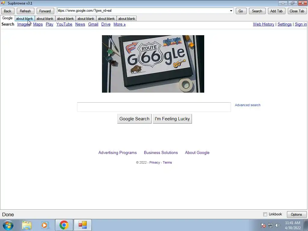308x231 pixels.
Task: Select the sixth about:blank tab
Action: point(127,19)
